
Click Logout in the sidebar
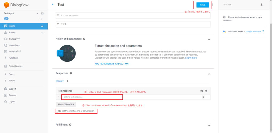(12, 101)
